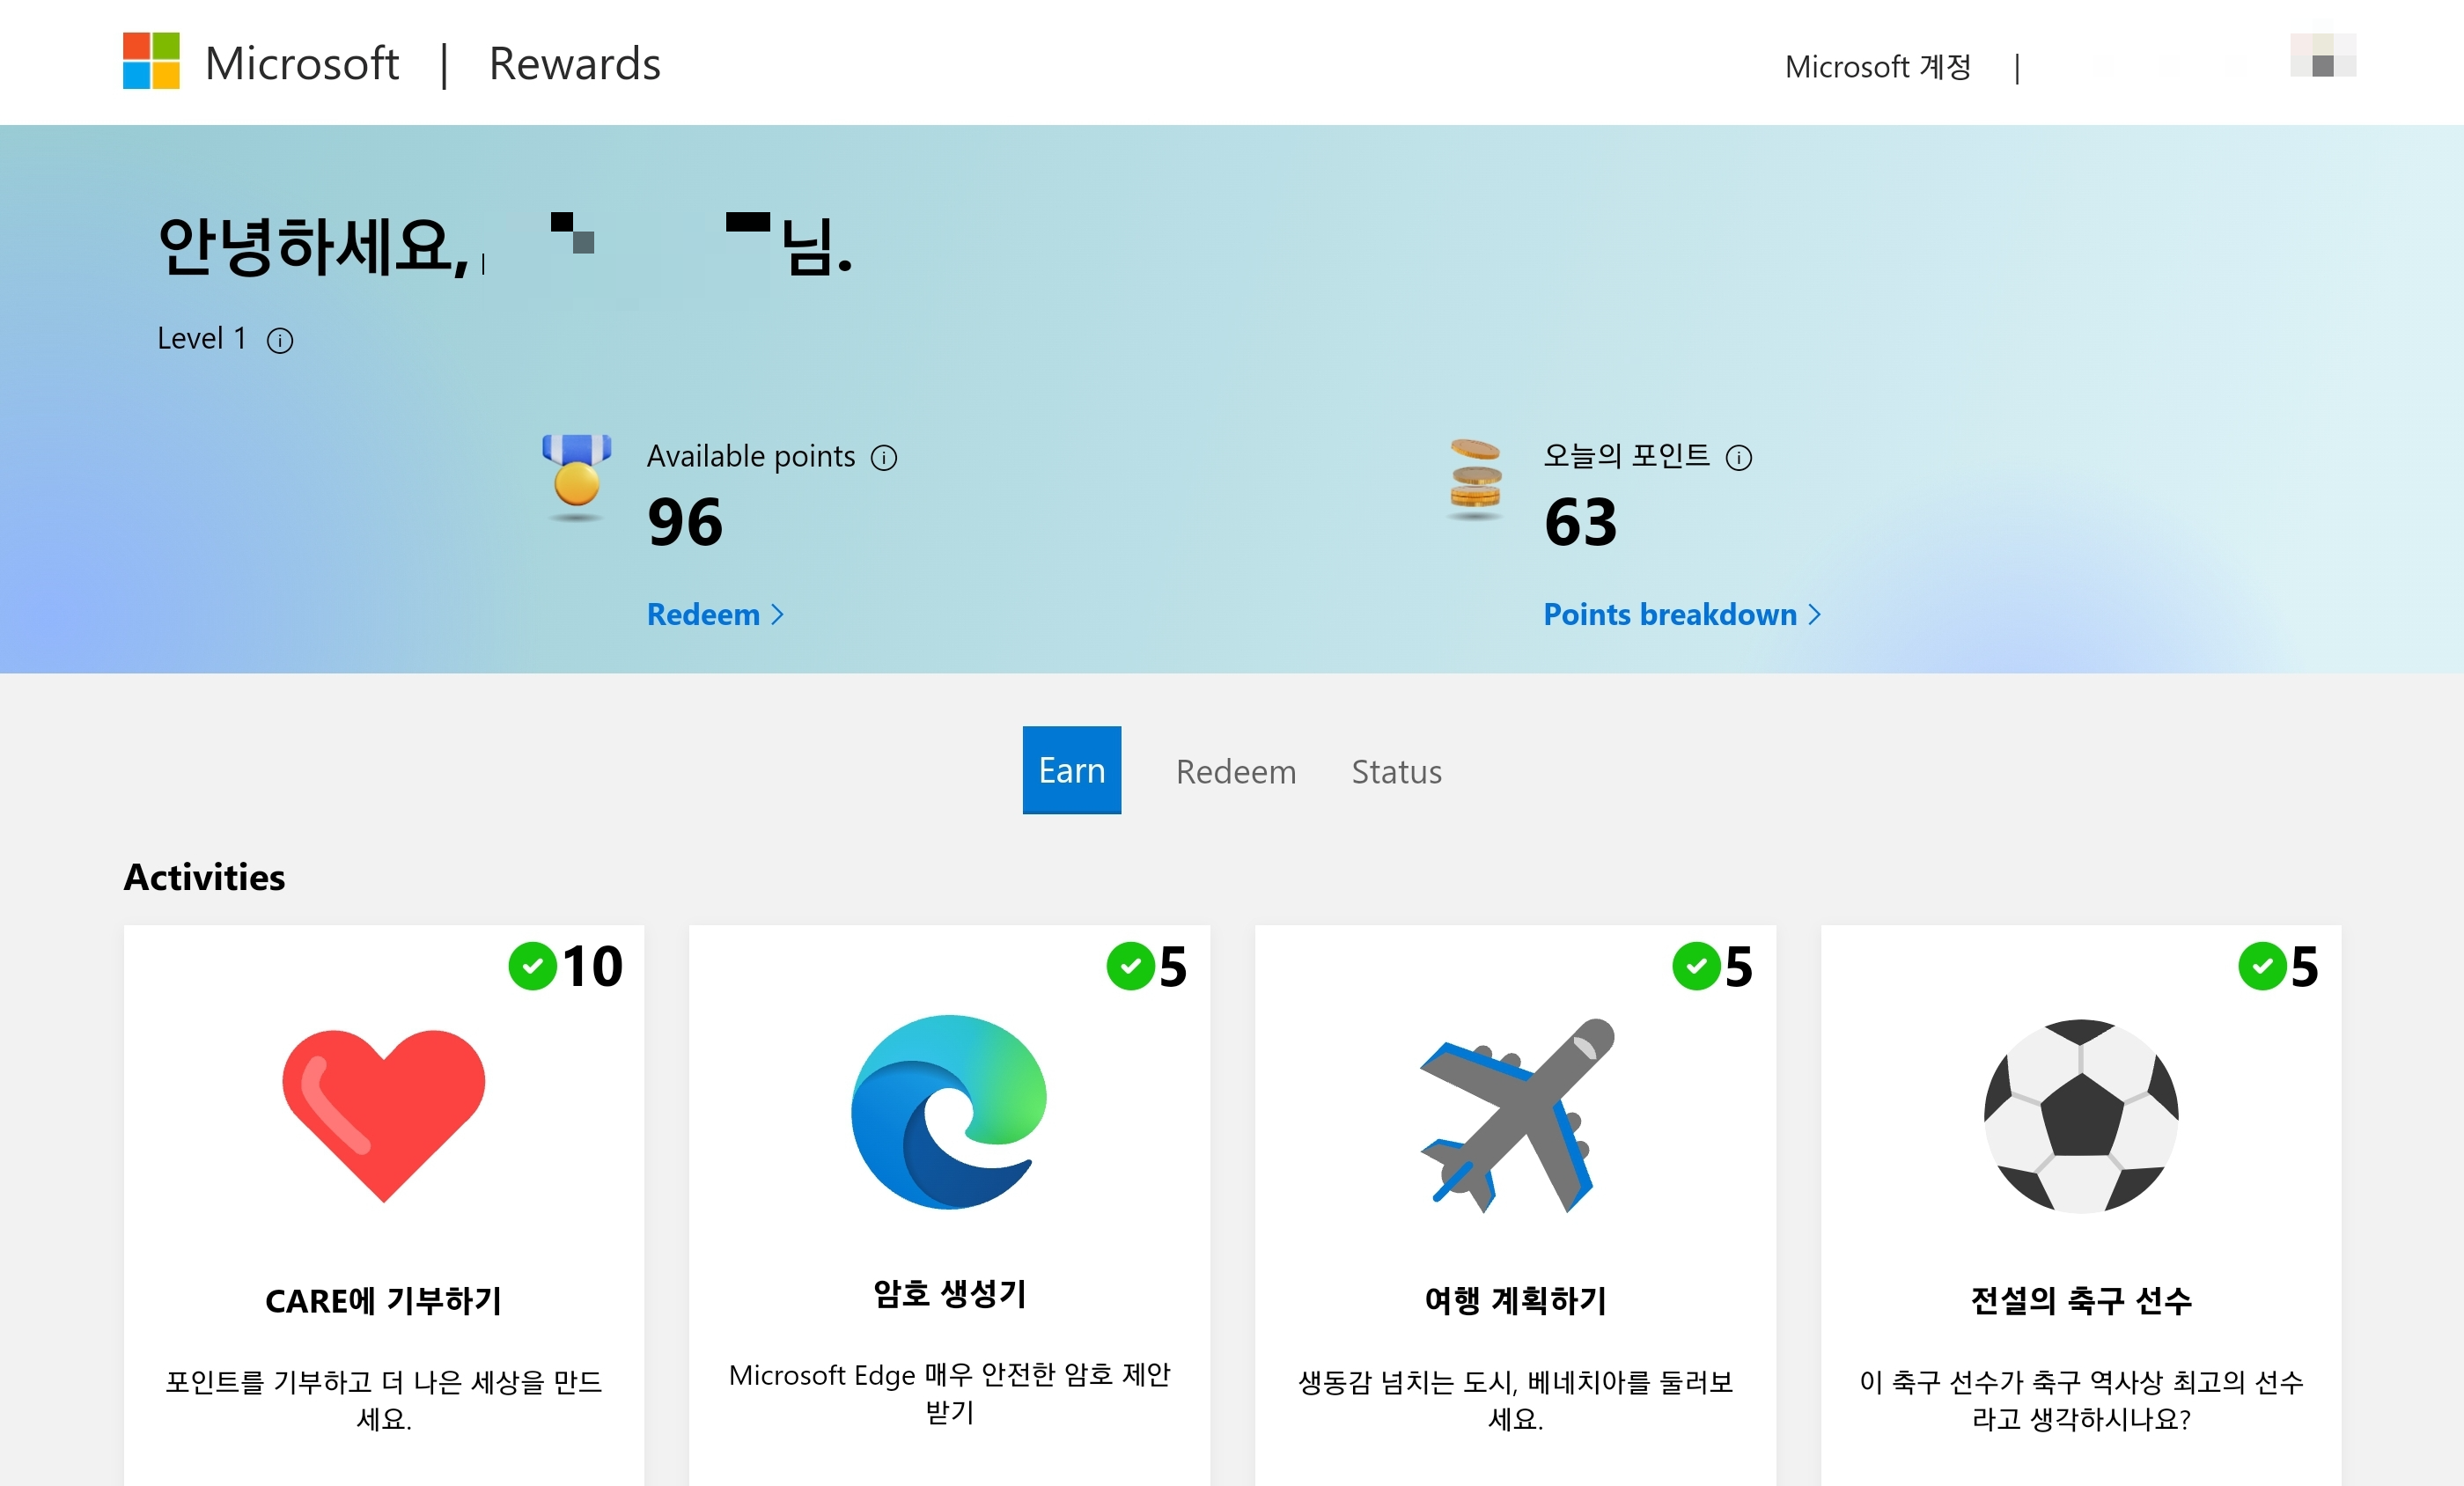Switch to the Status tab

[1396, 772]
